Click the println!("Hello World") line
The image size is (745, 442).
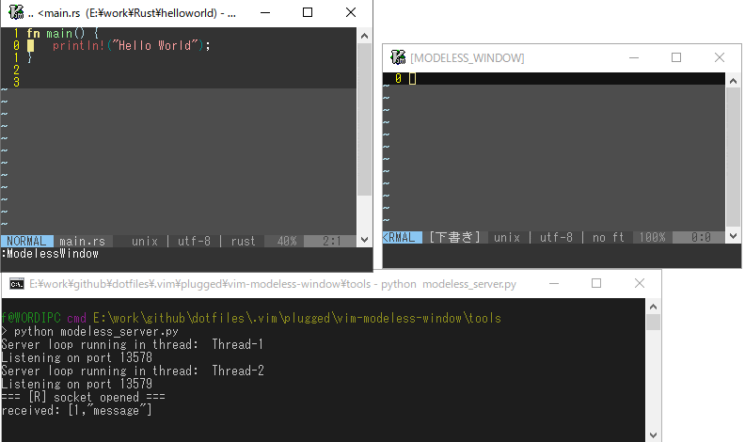tap(131, 45)
